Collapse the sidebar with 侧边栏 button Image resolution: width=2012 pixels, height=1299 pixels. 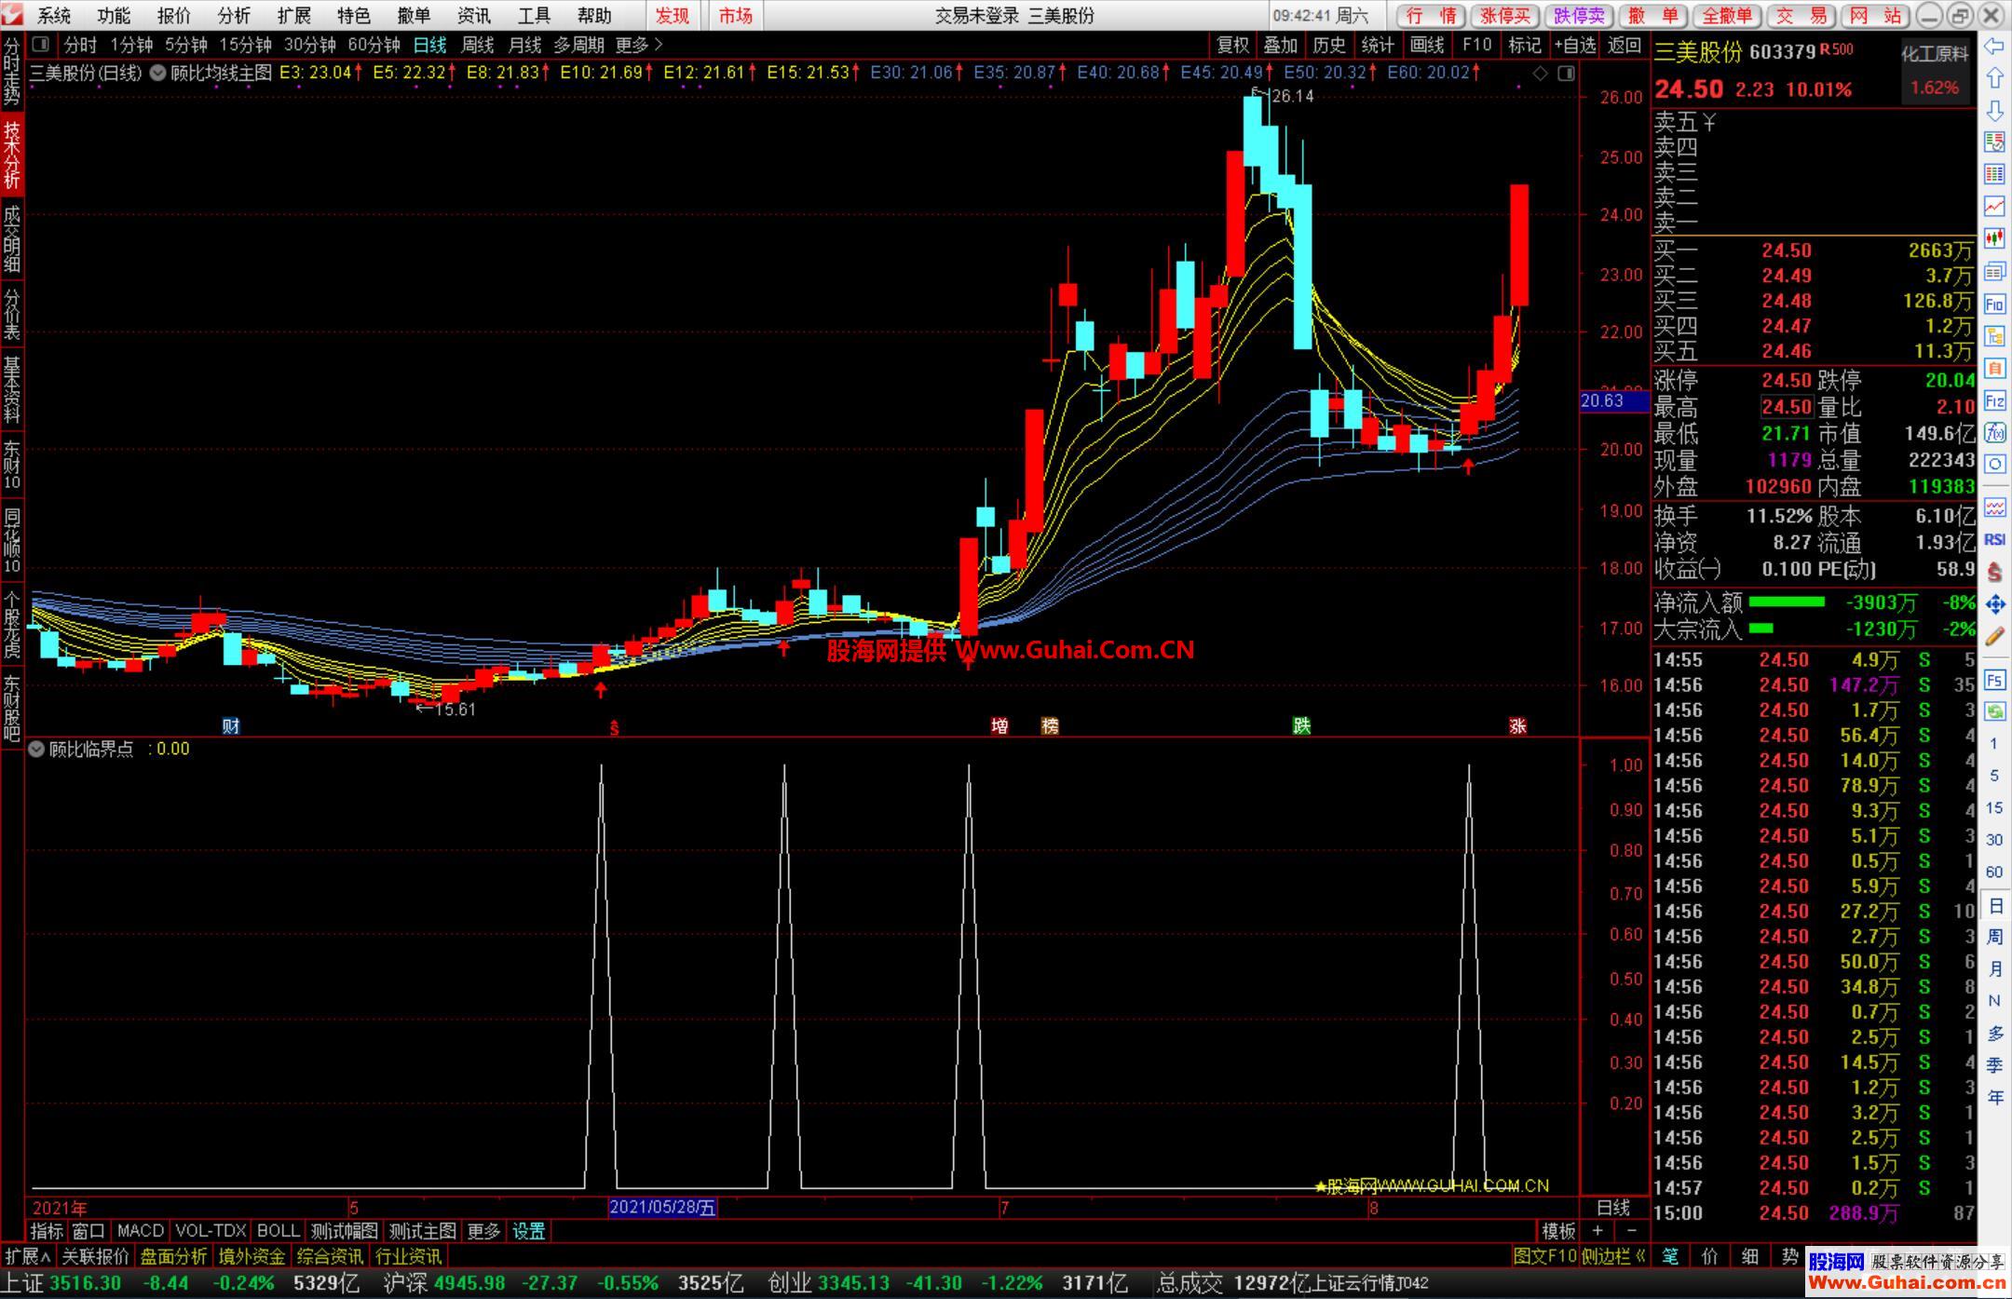point(1613,1256)
